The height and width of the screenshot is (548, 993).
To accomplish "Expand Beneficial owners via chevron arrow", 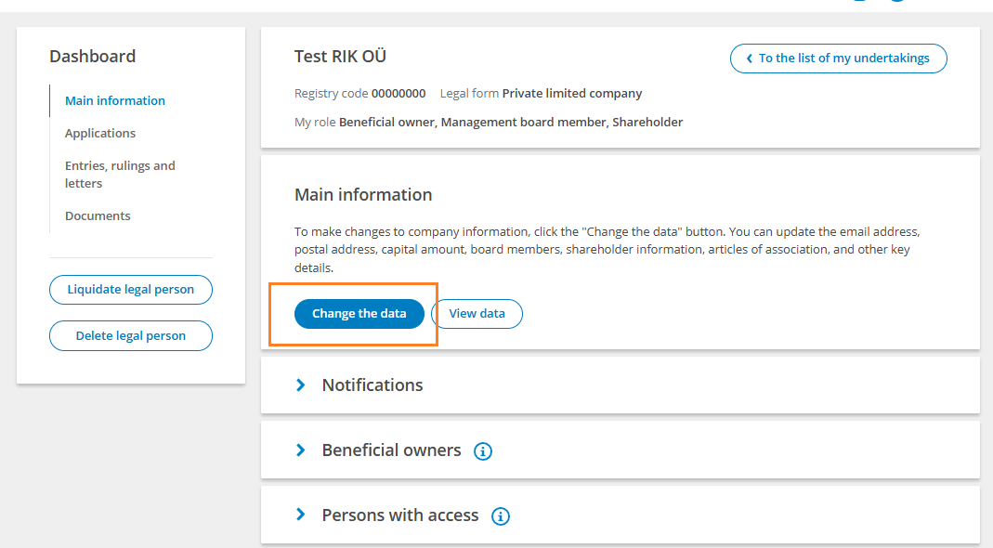I will 301,450.
